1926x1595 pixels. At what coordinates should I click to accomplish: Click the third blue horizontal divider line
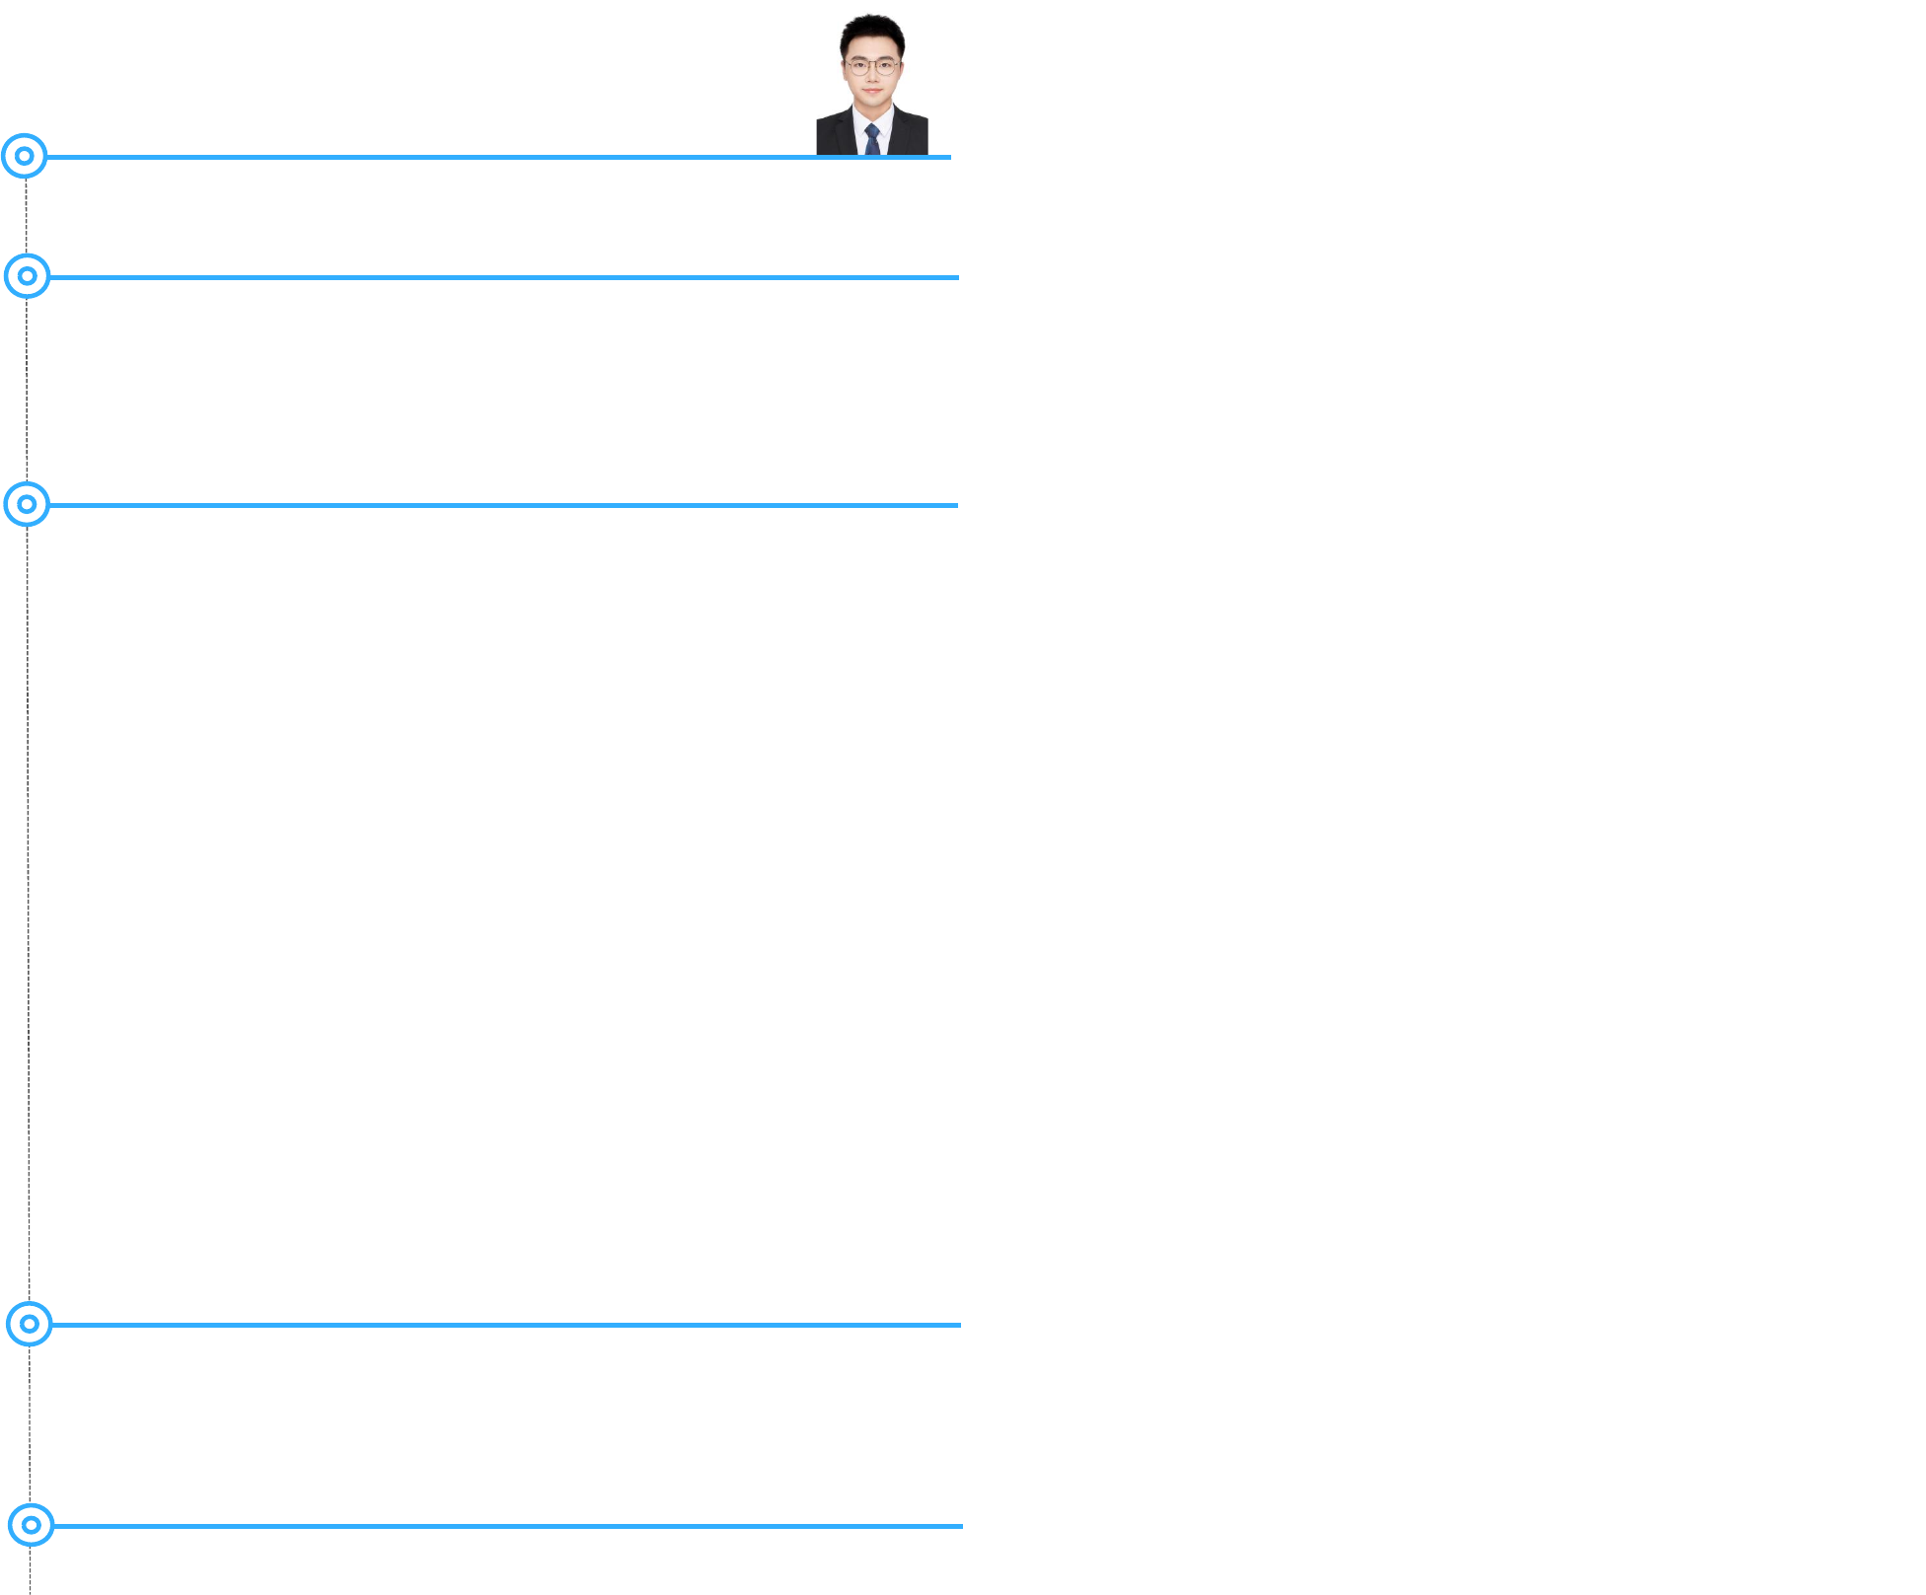tap(503, 505)
